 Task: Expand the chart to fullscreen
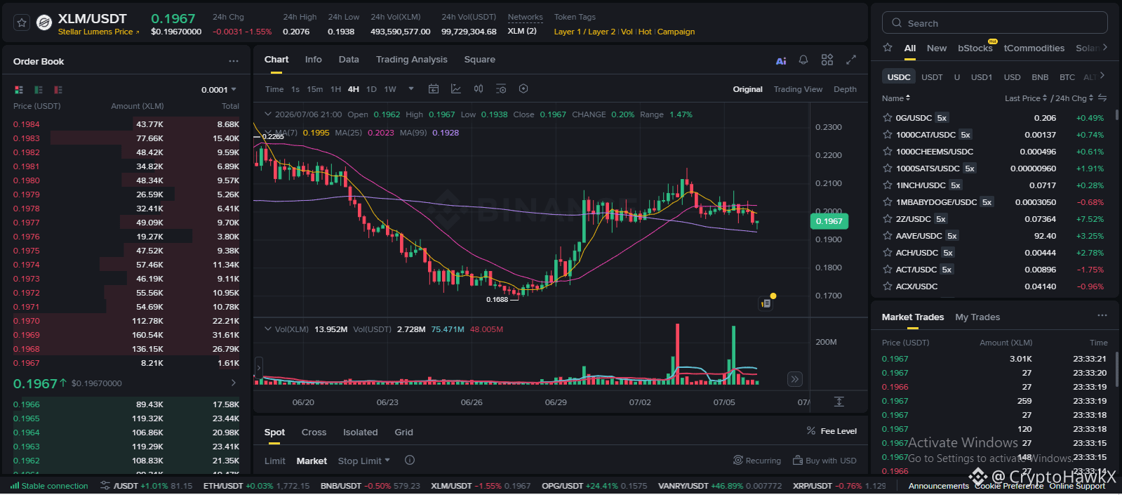coord(851,60)
